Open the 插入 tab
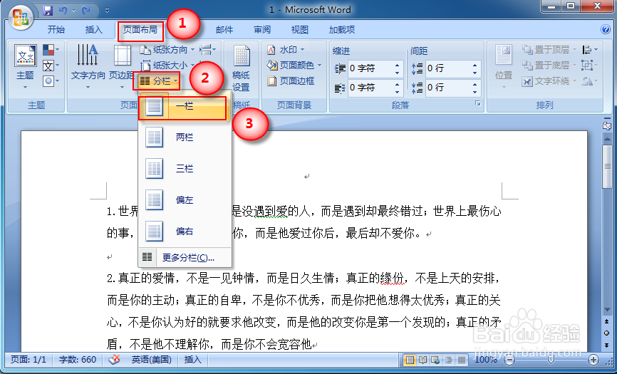 tap(93, 29)
